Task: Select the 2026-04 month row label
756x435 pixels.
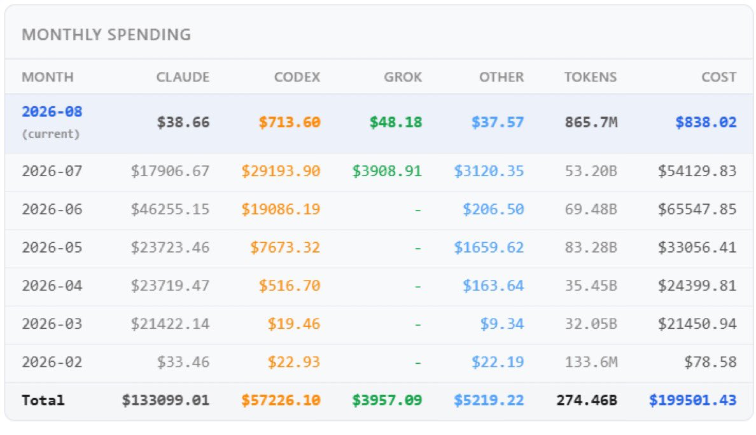Action: (52, 286)
